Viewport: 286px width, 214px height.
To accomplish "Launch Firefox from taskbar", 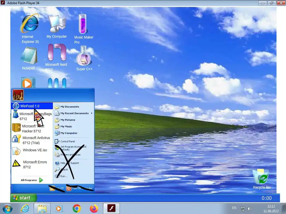I will [x=94, y=208].
